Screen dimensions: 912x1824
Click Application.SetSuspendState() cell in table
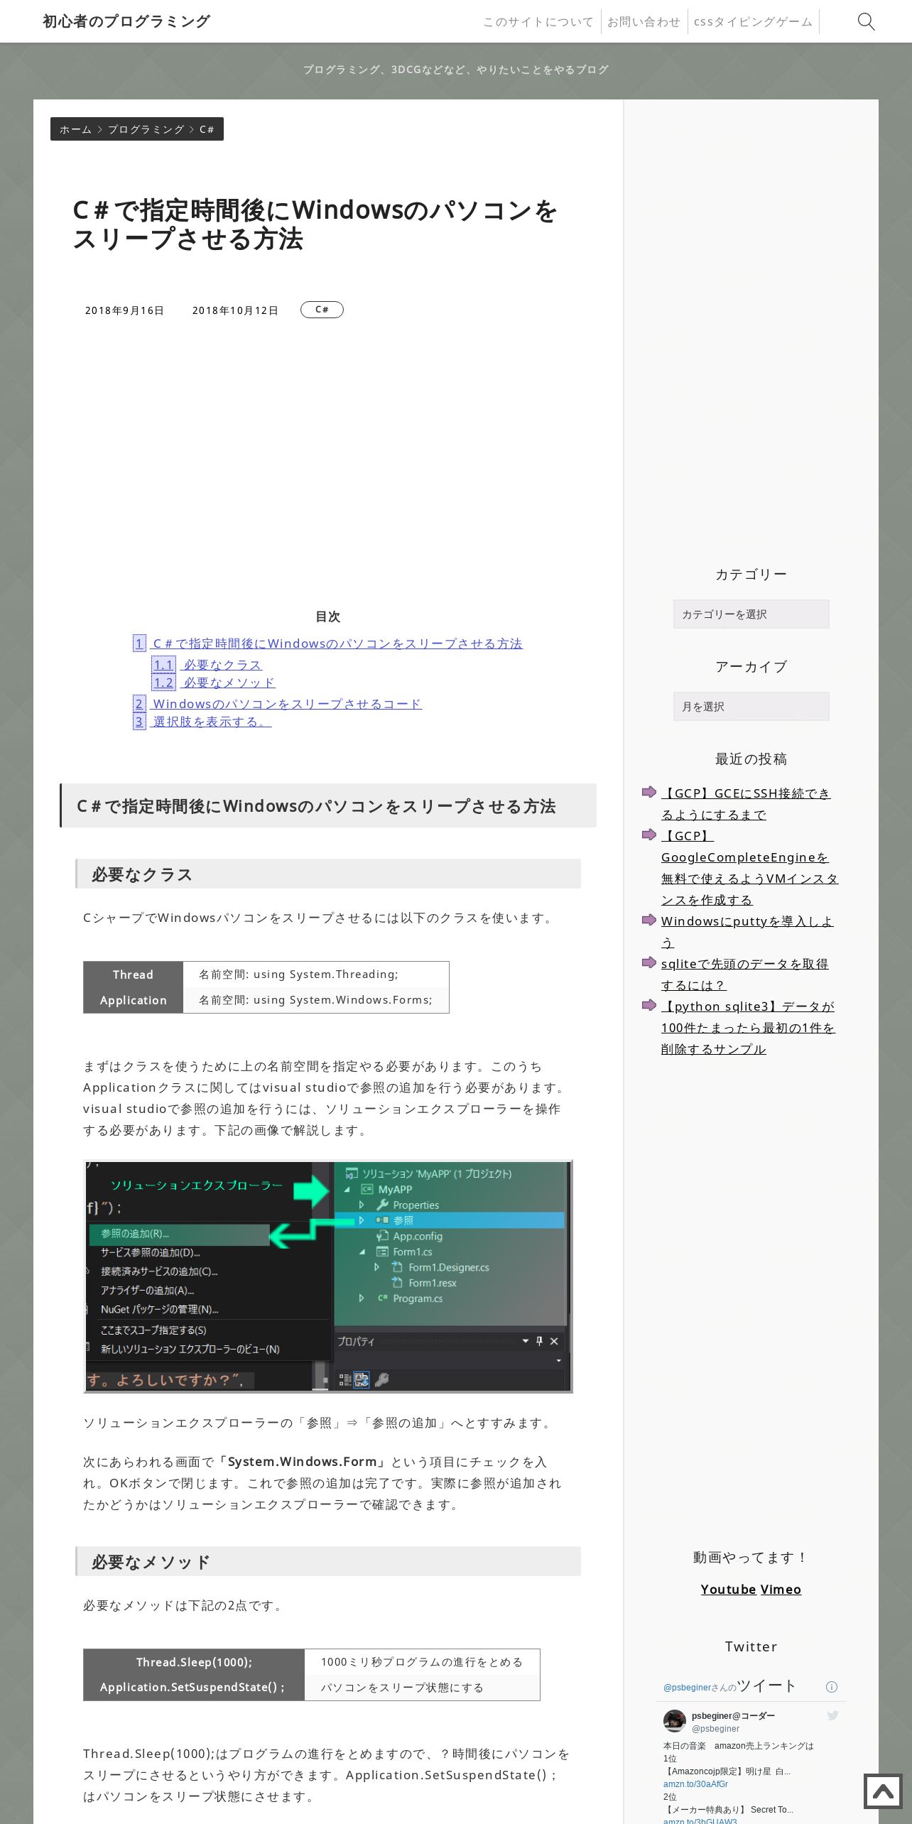[x=194, y=1688]
